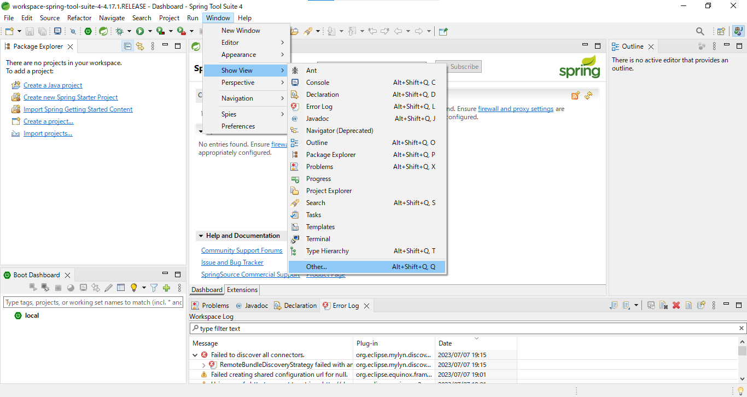This screenshot has width=747, height=397.
Task: Select Project Explorer from Show View
Action: click(367, 191)
